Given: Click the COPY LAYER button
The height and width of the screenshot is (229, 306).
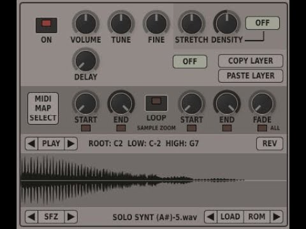Looking at the screenshot, I should pos(251,61).
